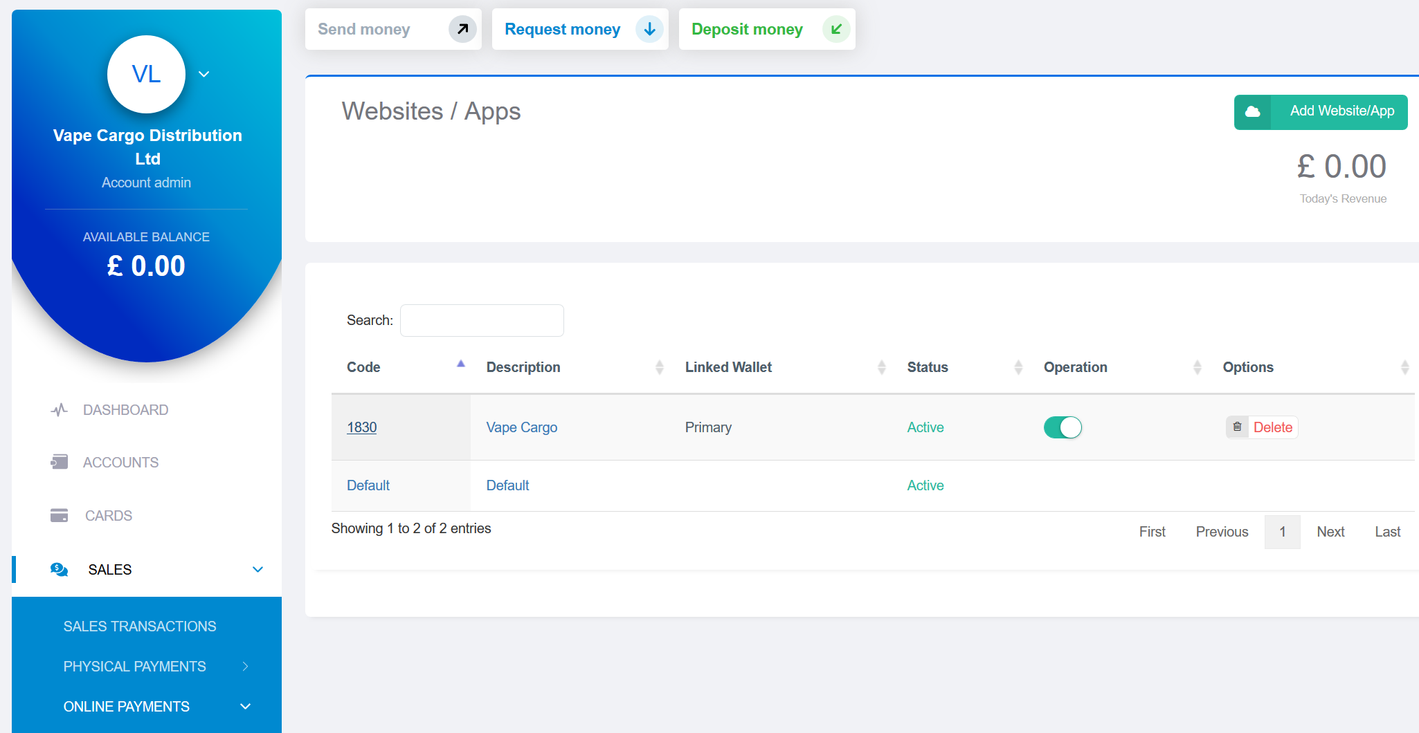Click the Deposit money arrow icon
Image resolution: width=1419 pixels, height=733 pixels.
click(836, 29)
